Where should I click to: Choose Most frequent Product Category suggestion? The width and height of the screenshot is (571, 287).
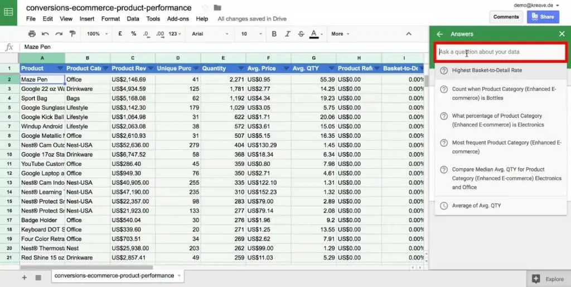tap(501, 147)
